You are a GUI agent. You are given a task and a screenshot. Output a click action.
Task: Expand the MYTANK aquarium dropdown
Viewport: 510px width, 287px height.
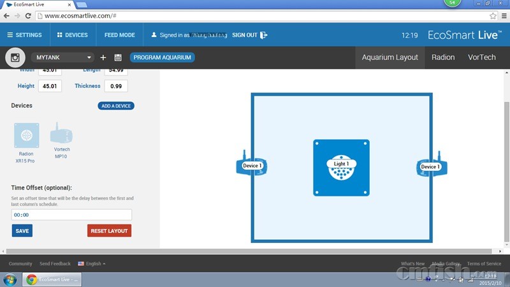pyautogui.click(x=62, y=57)
